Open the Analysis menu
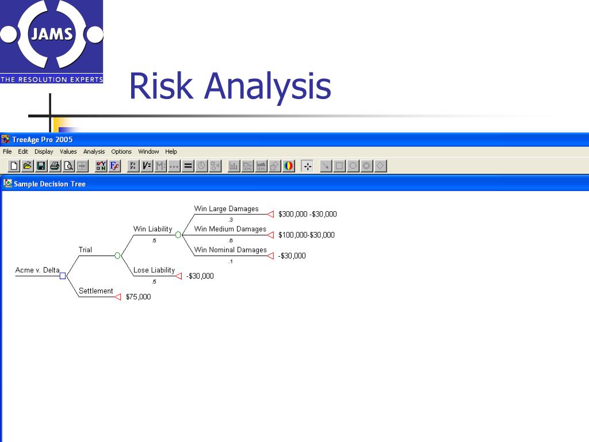This screenshot has height=442, width=589. 94,151
